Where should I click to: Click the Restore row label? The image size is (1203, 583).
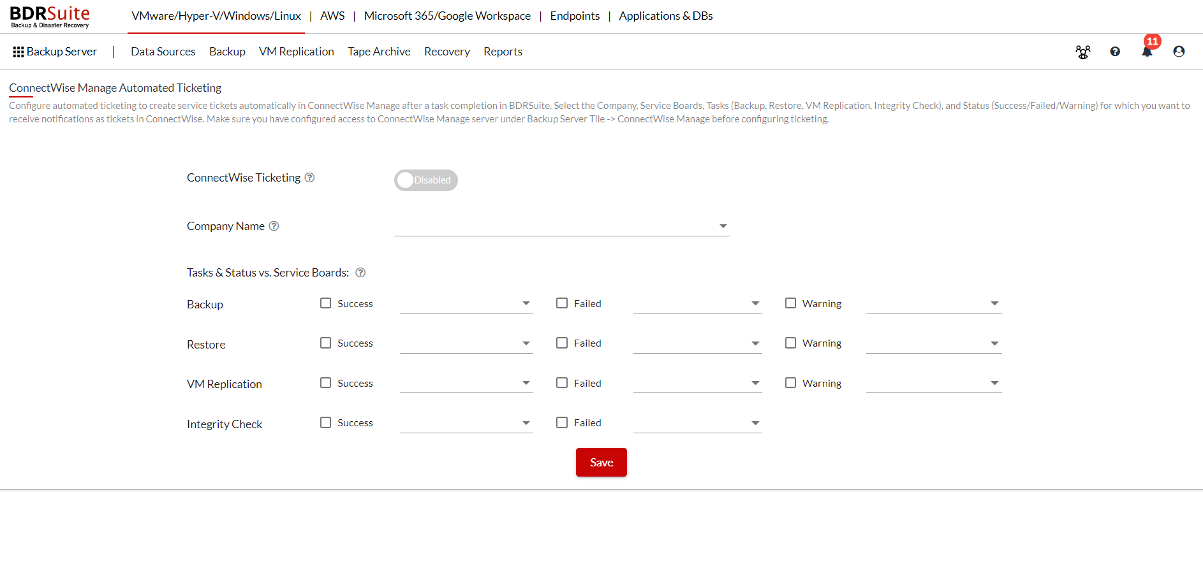pos(206,345)
